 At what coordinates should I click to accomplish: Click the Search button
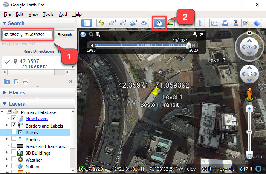[x=65, y=34]
